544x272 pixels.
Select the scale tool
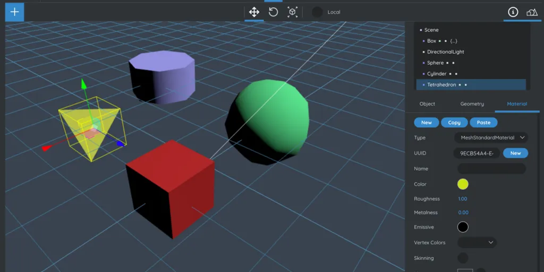[292, 12]
